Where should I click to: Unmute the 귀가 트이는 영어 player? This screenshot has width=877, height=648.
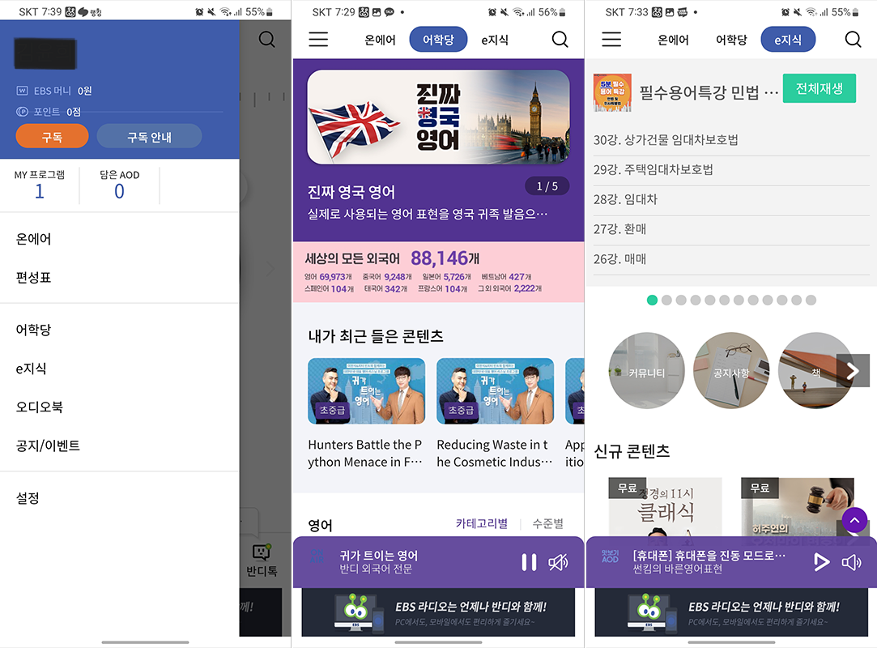click(x=558, y=562)
